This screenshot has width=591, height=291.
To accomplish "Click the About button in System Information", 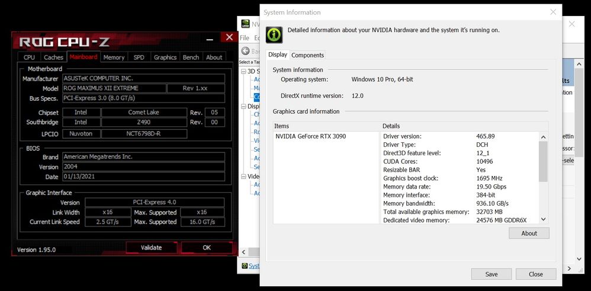I will (529, 234).
